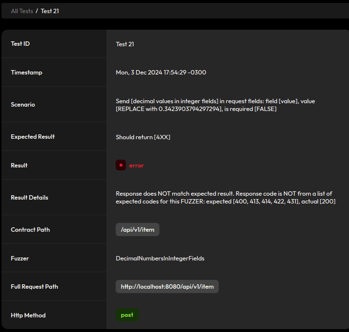The image size is (349, 332).
Task: Click the Test 21 value in Test ID row
Action: pyautogui.click(x=125, y=44)
